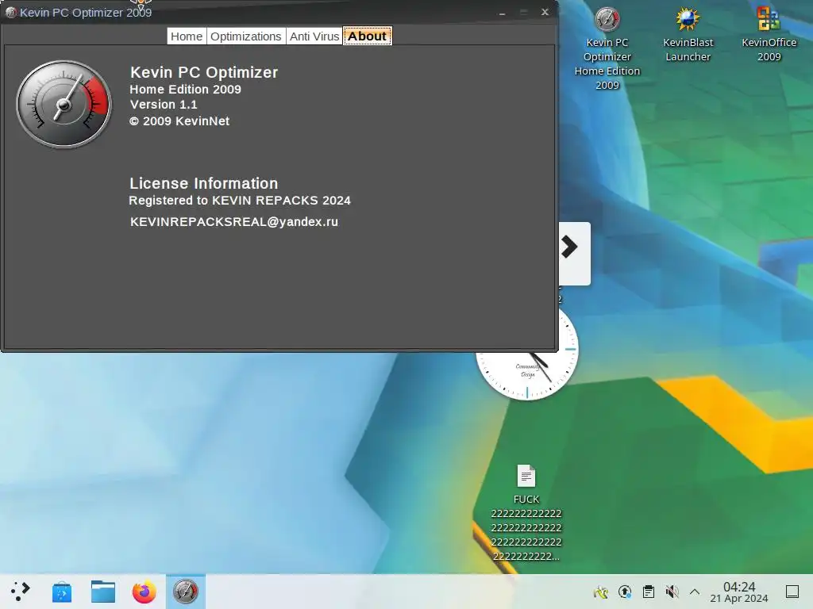This screenshot has height=609, width=813.
Task: Open the Discover software store taskbar icon
Action: (62, 592)
